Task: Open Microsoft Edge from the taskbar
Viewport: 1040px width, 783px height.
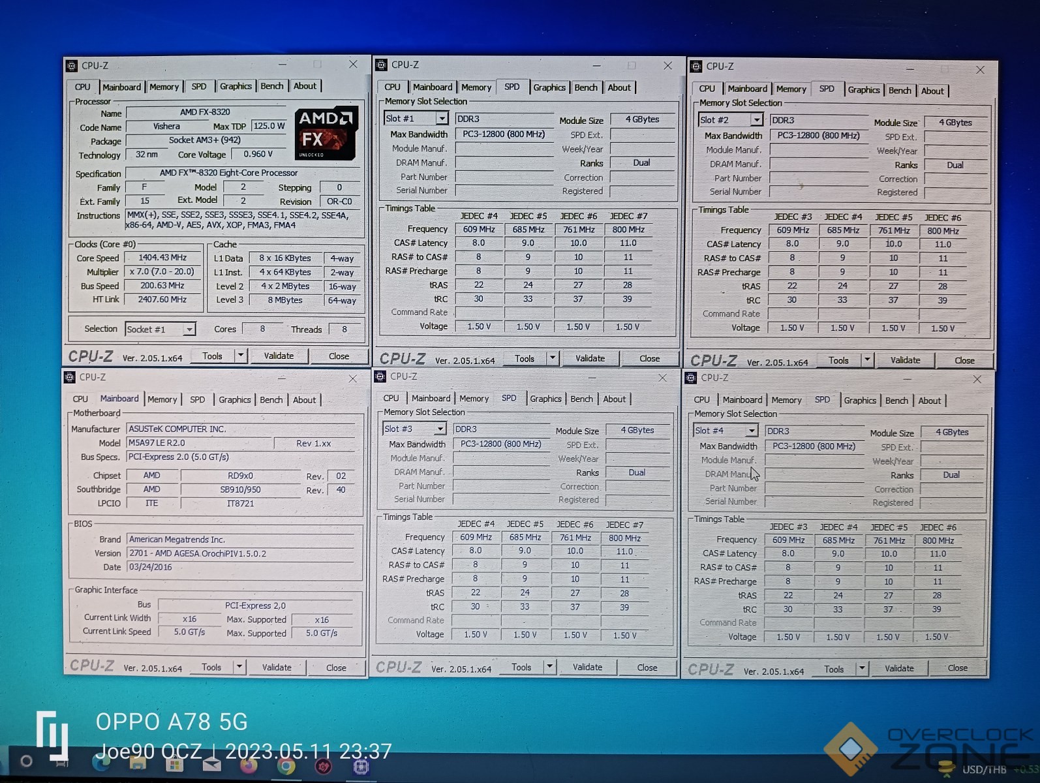Action: 101,762
